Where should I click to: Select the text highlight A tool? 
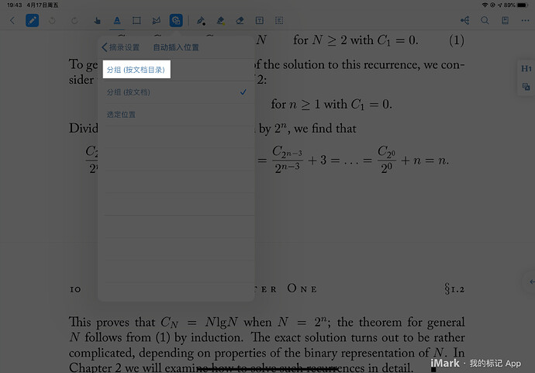point(117,20)
